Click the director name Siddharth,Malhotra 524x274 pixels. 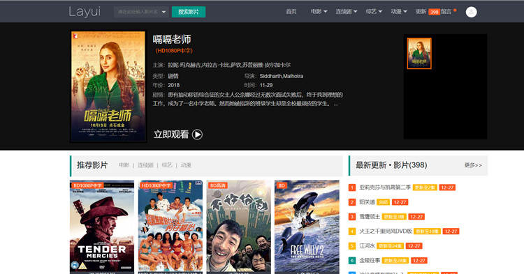coord(282,76)
